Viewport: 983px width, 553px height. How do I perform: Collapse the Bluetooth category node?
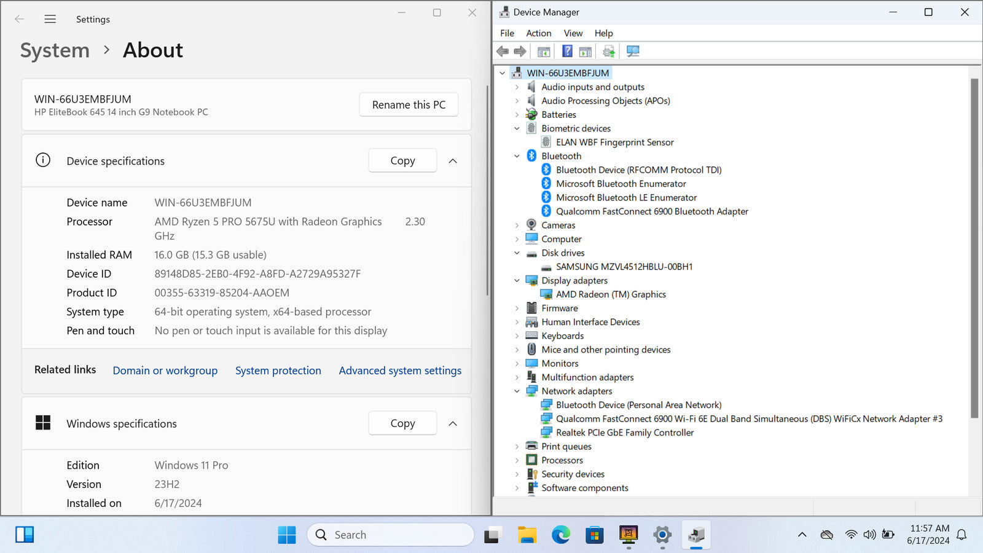[517, 156]
